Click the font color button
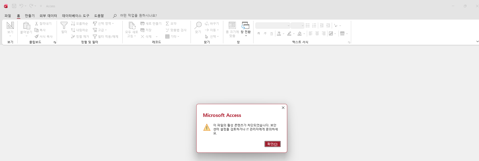The image size is (479, 161). coord(279,33)
